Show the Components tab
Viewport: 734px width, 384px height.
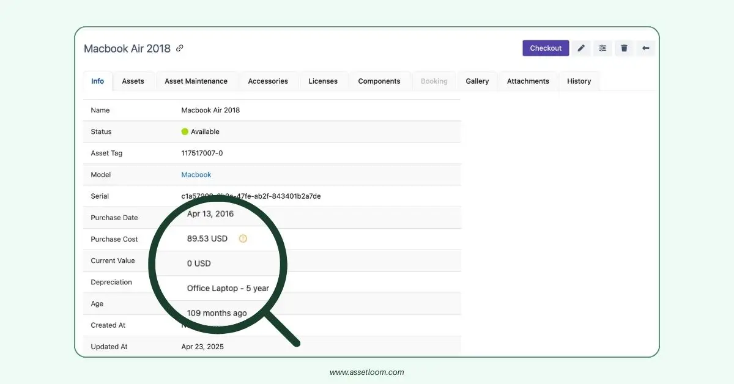(x=379, y=81)
